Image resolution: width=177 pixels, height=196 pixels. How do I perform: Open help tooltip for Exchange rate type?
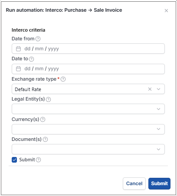coord(63,79)
